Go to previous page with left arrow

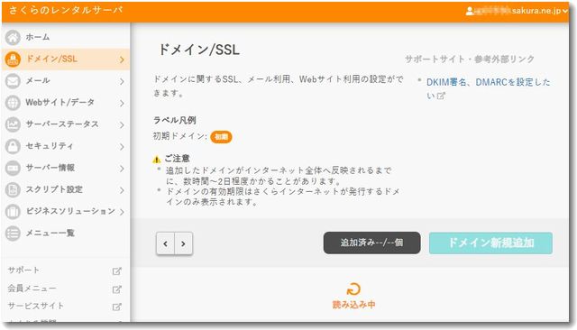pos(165,243)
